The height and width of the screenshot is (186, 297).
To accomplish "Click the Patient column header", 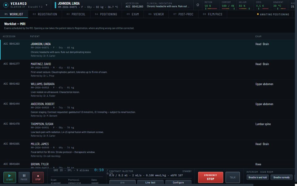I will pos(35,37).
